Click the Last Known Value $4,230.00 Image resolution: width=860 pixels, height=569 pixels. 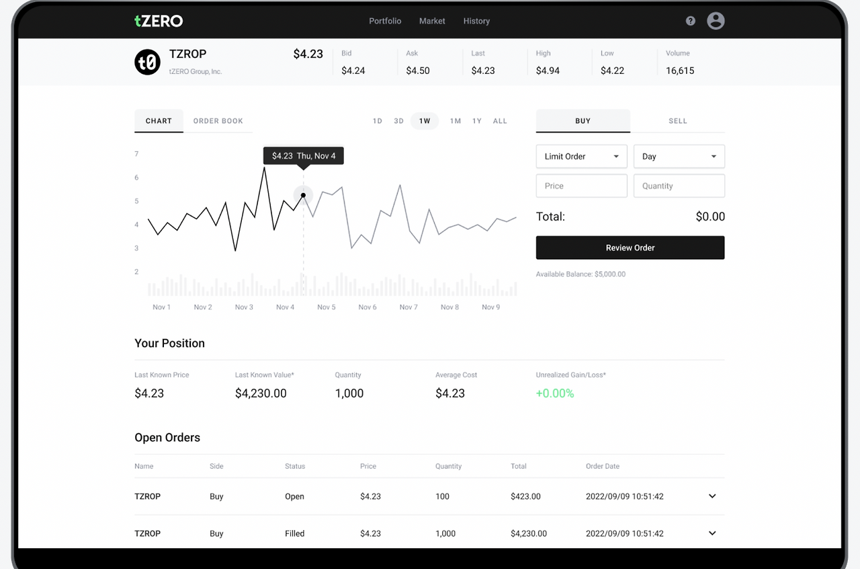click(x=261, y=393)
